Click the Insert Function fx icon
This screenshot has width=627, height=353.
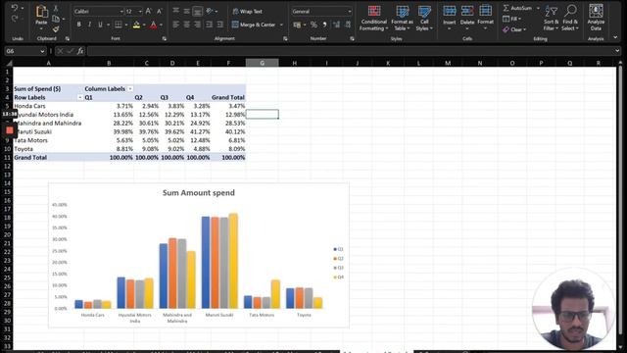[80, 51]
